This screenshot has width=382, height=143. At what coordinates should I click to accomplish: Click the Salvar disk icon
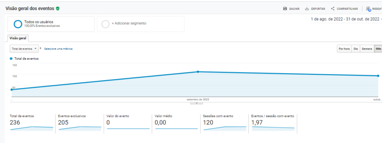(x=285, y=9)
